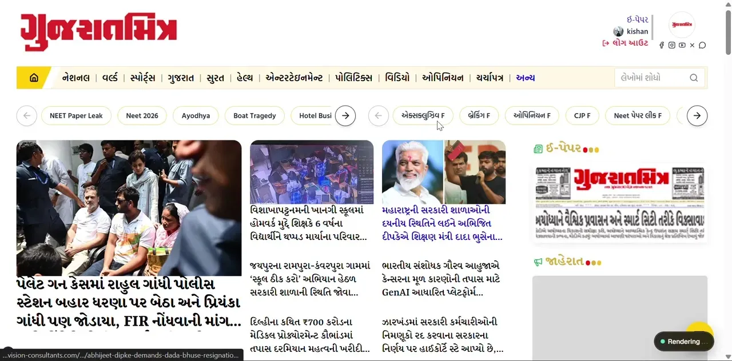
Task: Click the search magnifier icon
Action: pos(694,78)
